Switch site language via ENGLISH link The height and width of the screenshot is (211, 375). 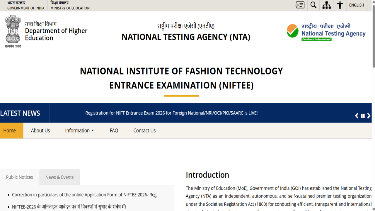coord(357,5)
